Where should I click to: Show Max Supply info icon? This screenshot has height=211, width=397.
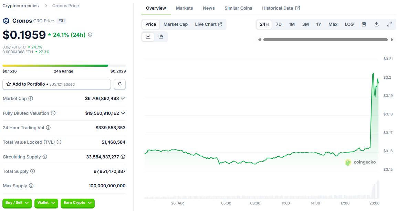31,186
